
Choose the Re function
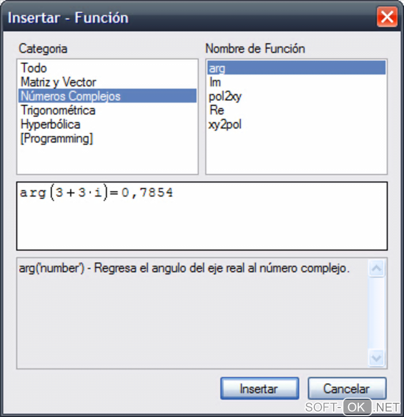coord(217,110)
